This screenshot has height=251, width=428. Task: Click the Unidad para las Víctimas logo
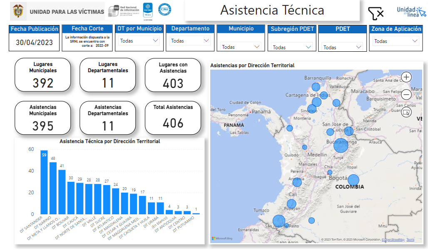point(57,12)
